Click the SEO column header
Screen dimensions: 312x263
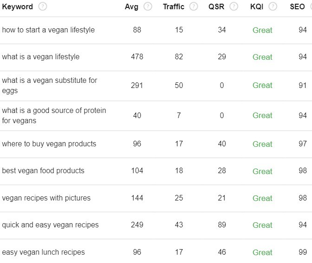coord(297,7)
